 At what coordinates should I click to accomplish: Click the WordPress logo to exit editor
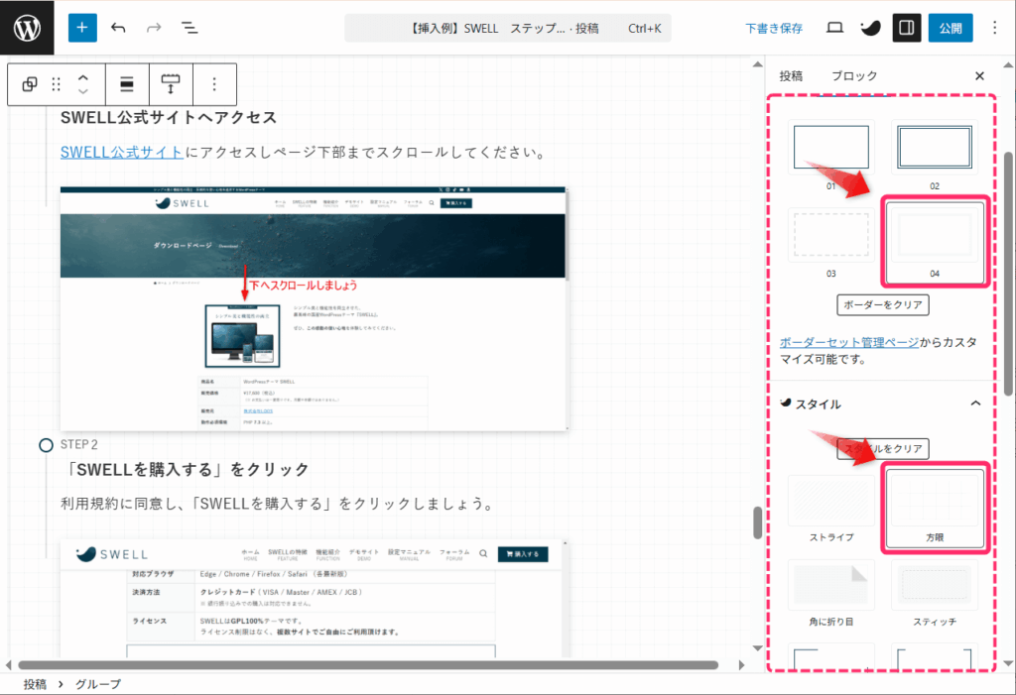tap(27, 28)
